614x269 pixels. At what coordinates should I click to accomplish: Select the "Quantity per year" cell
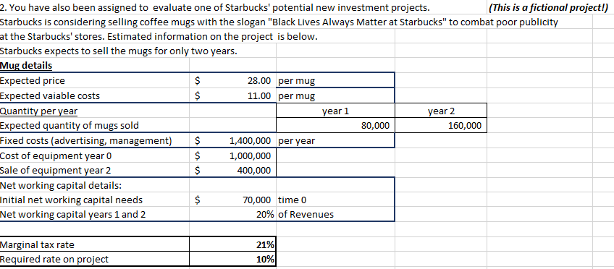(x=95, y=111)
